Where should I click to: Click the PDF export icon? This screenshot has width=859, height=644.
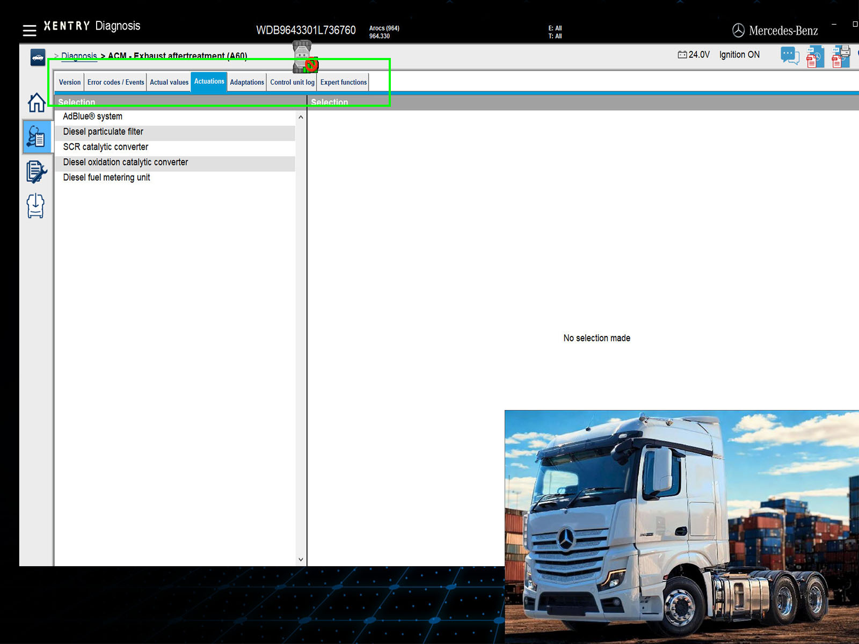[814, 57]
